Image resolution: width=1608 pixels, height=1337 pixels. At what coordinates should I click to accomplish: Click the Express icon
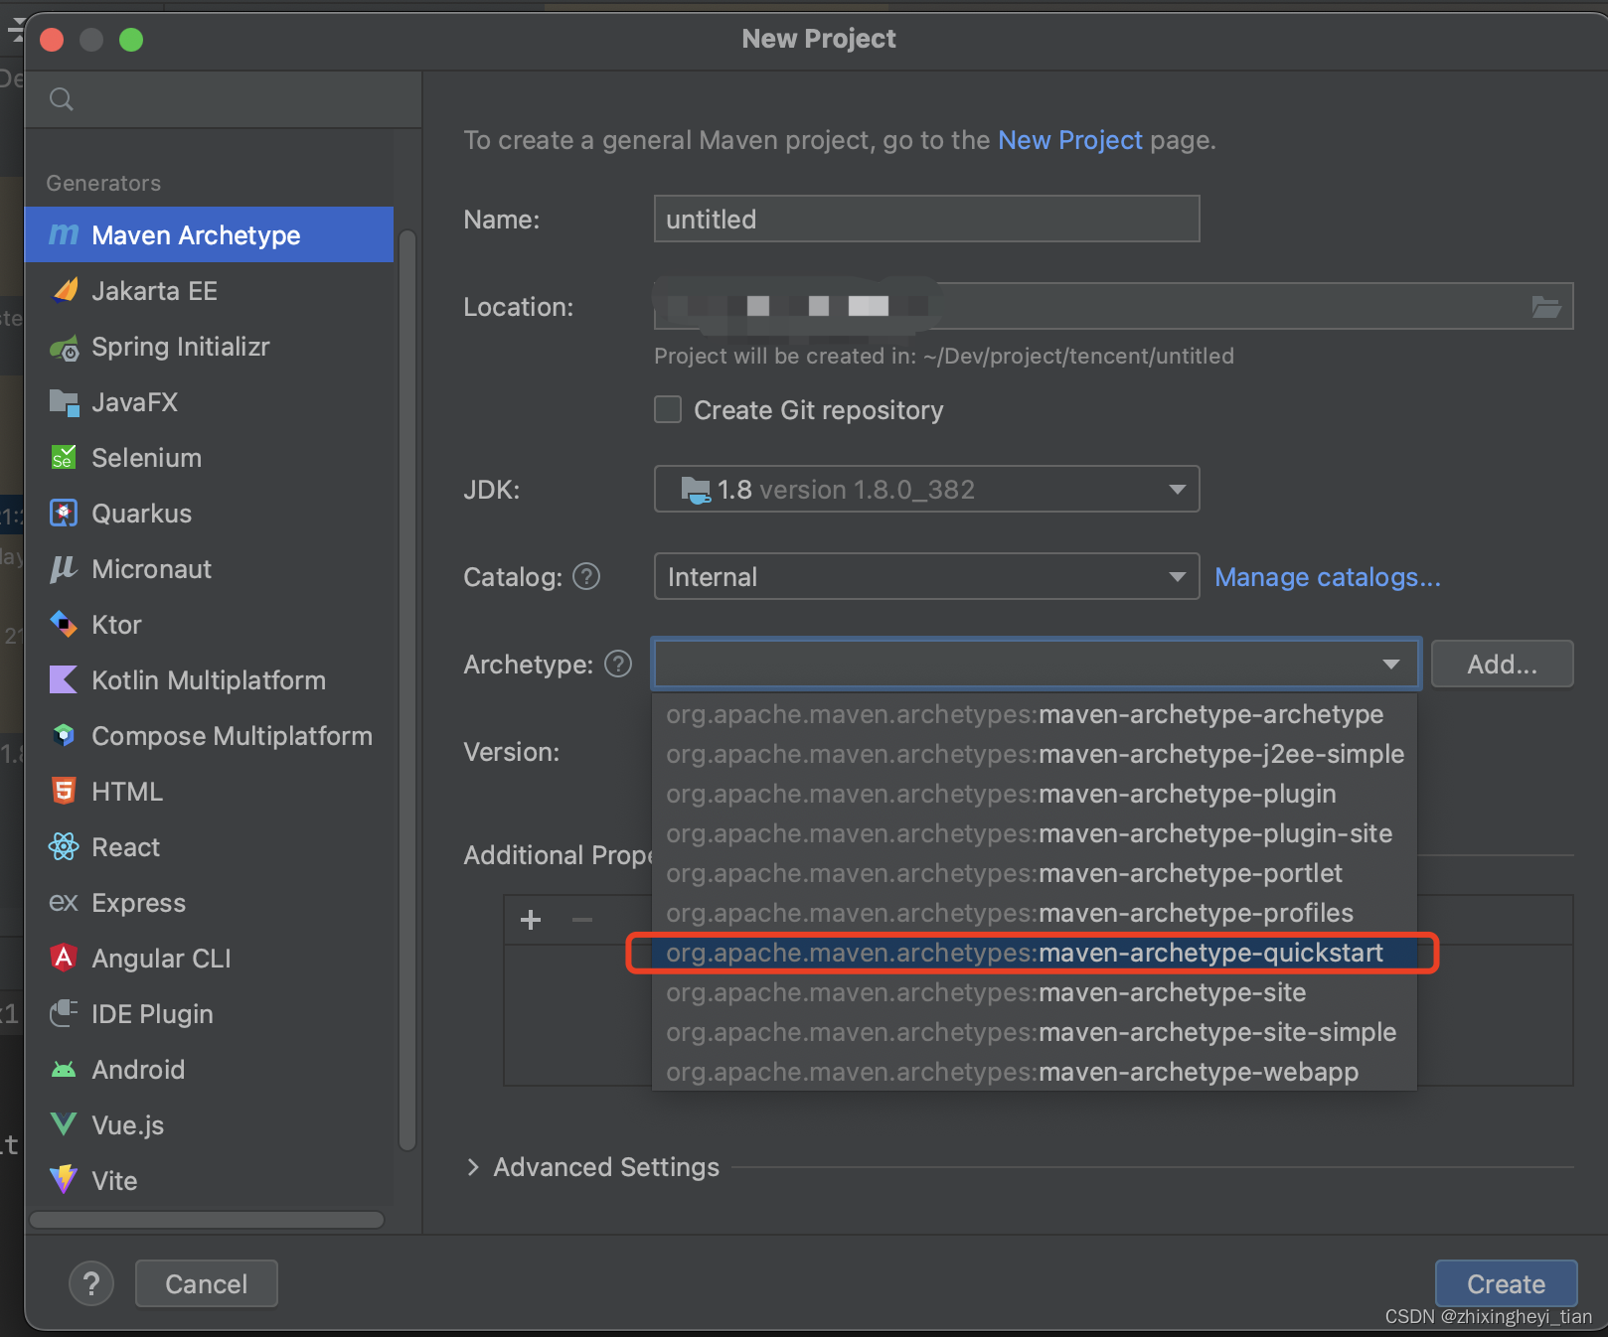64,903
